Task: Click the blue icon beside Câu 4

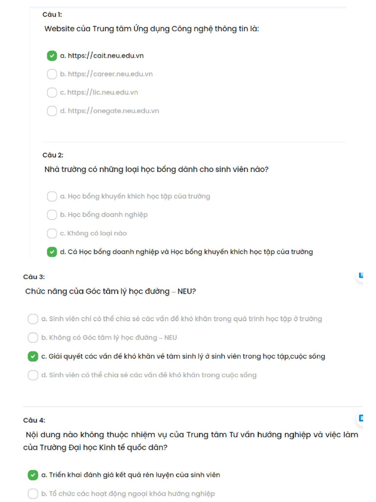Action: point(361,418)
